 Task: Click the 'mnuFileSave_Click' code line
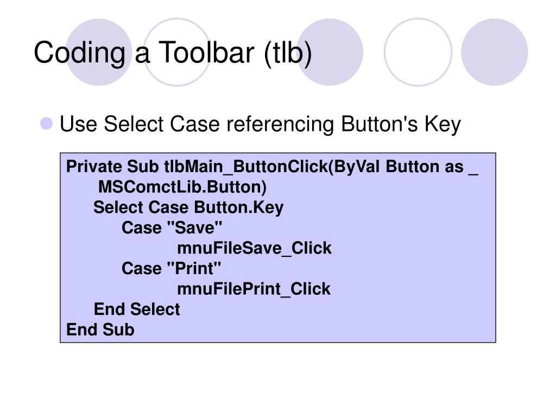[254, 248]
